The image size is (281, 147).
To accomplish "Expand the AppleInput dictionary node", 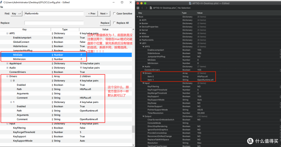I will [x=7, y=64].
